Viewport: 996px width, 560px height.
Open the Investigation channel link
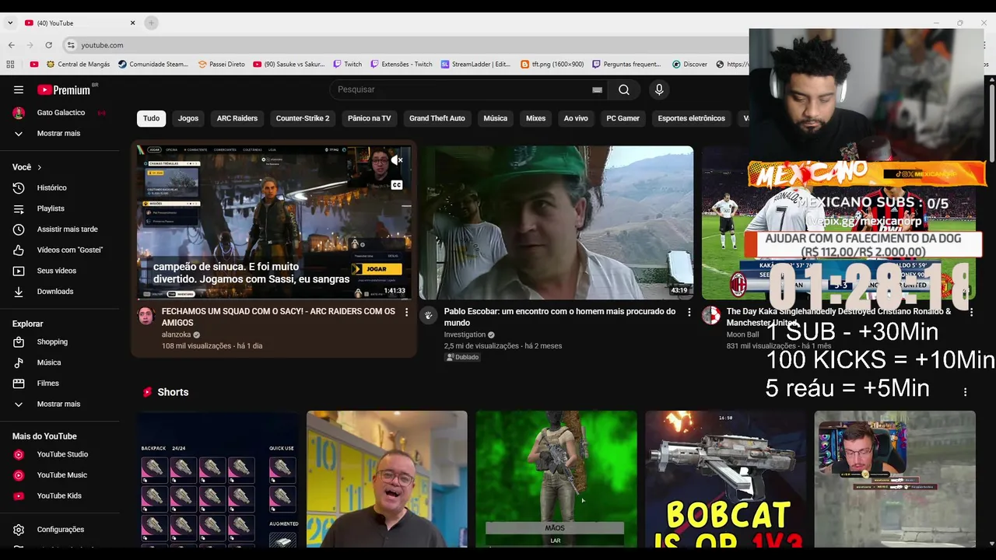(x=465, y=334)
